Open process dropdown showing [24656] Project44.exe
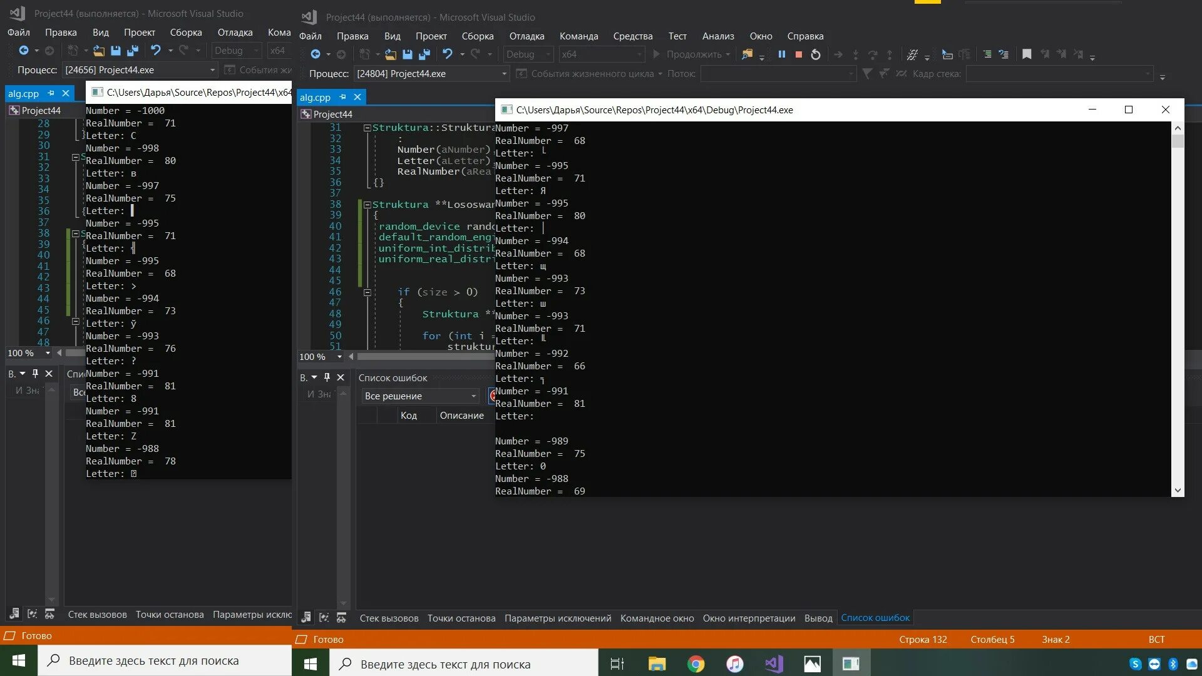Screen dimensions: 1202x676 click(x=140, y=70)
